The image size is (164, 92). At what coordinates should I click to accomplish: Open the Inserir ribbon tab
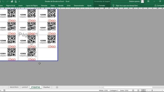tap(20, 6)
